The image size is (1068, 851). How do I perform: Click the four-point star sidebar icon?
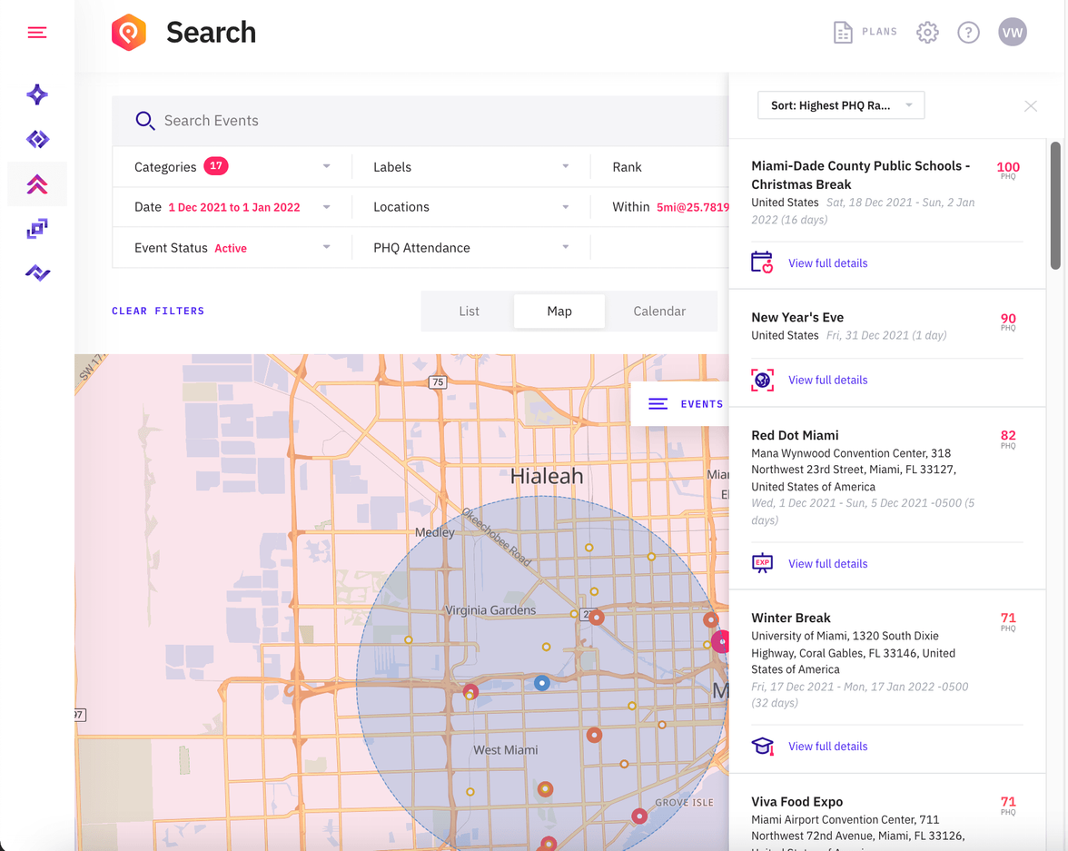pos(36,94)
